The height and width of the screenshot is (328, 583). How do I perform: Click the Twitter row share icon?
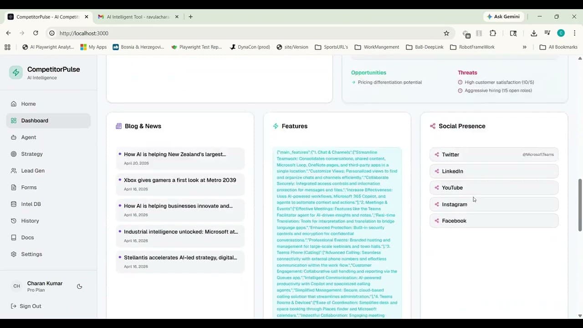pos(437,154)
